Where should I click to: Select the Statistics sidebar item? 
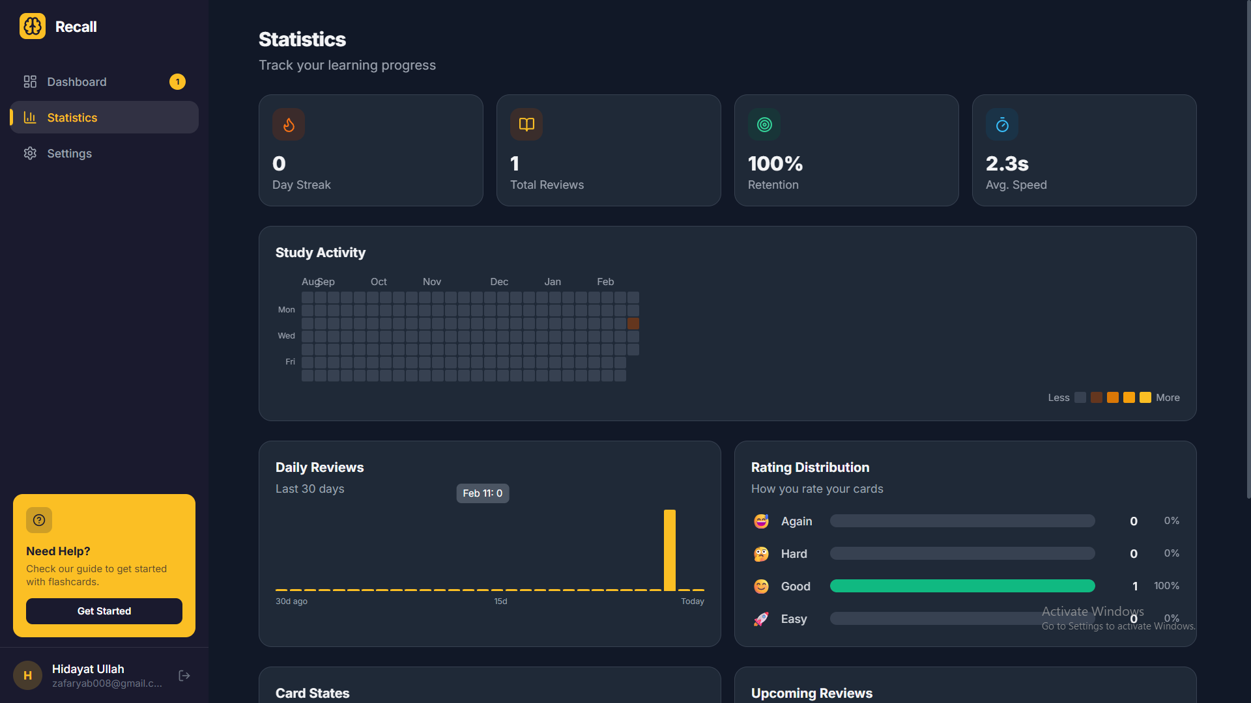click(72, 118)
